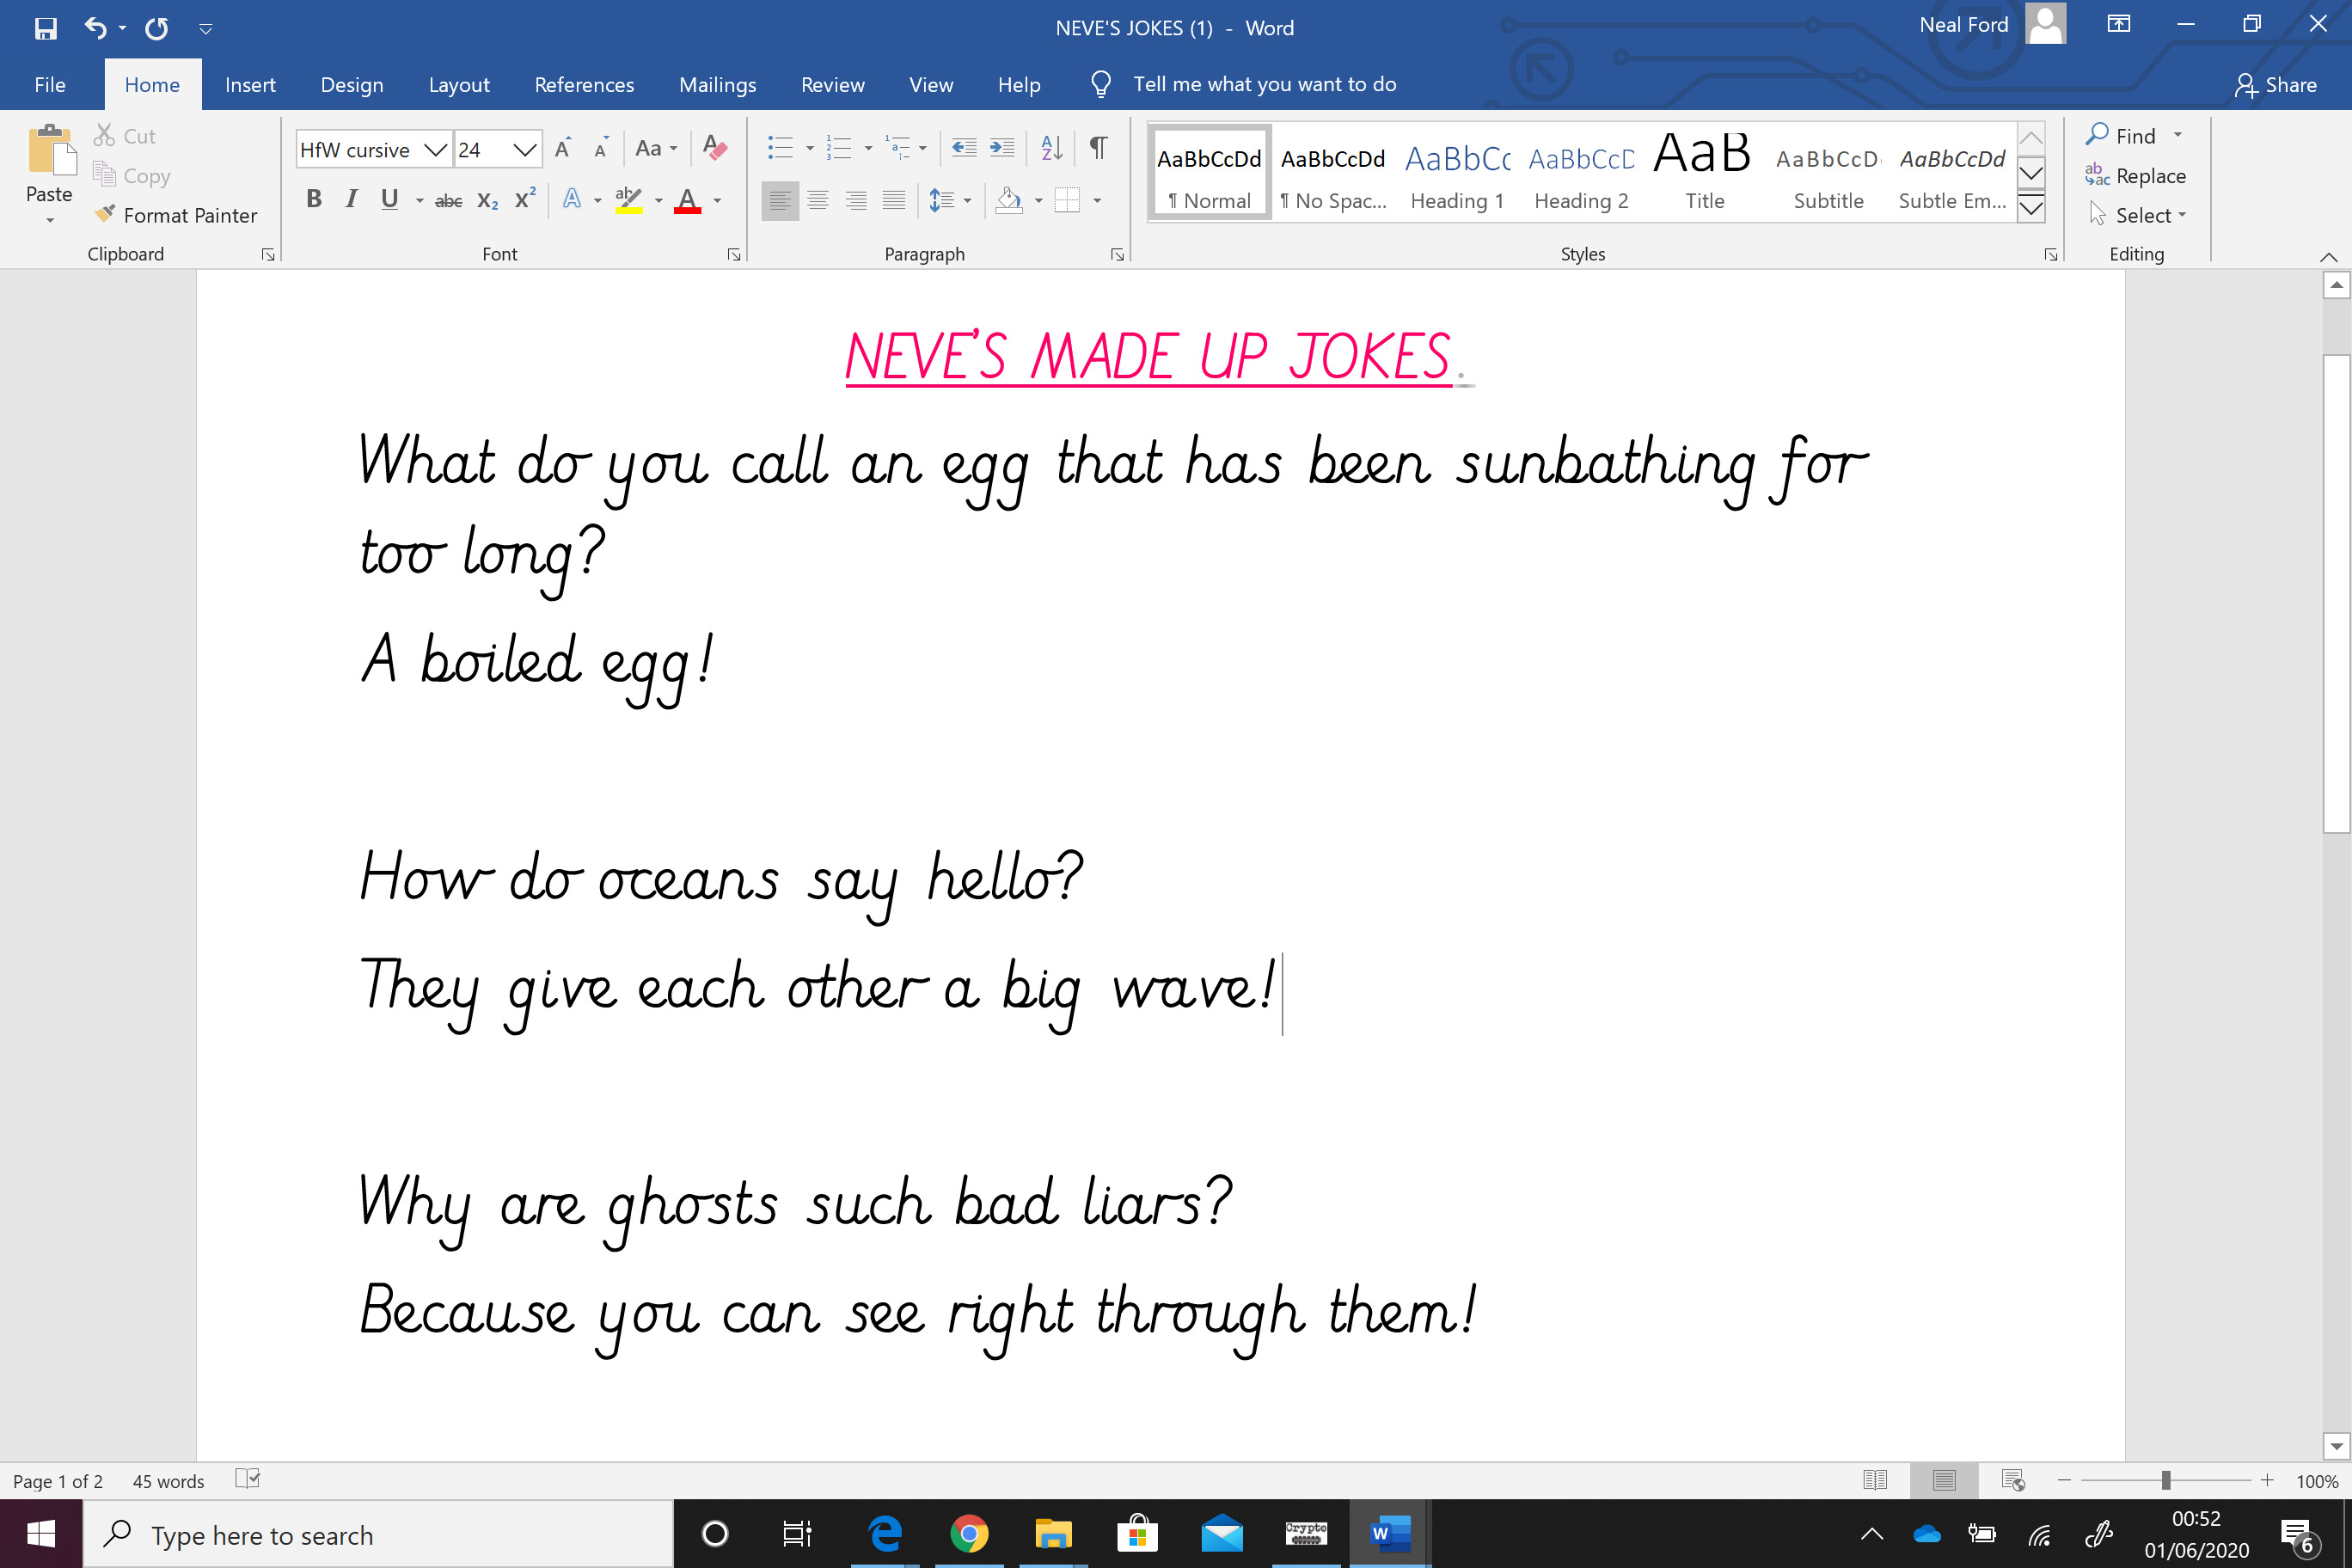
Task: Open the font size dropdown
Action: pos(524,150)
